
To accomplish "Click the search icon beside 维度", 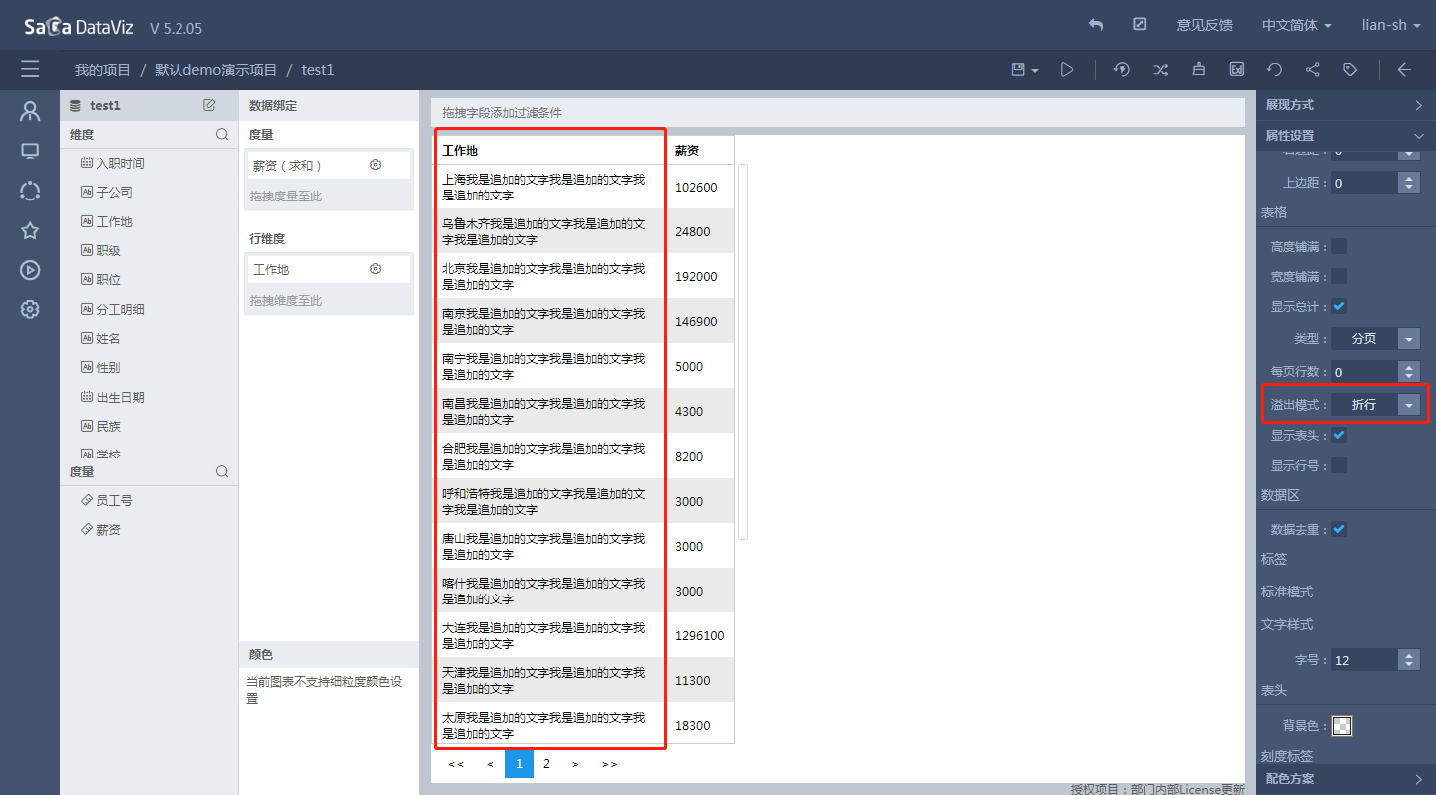I will point(222,134).
